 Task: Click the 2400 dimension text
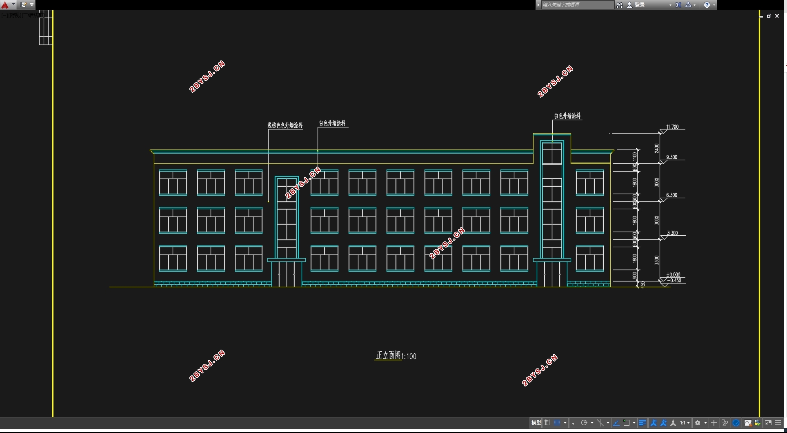(x=656, y=148)
